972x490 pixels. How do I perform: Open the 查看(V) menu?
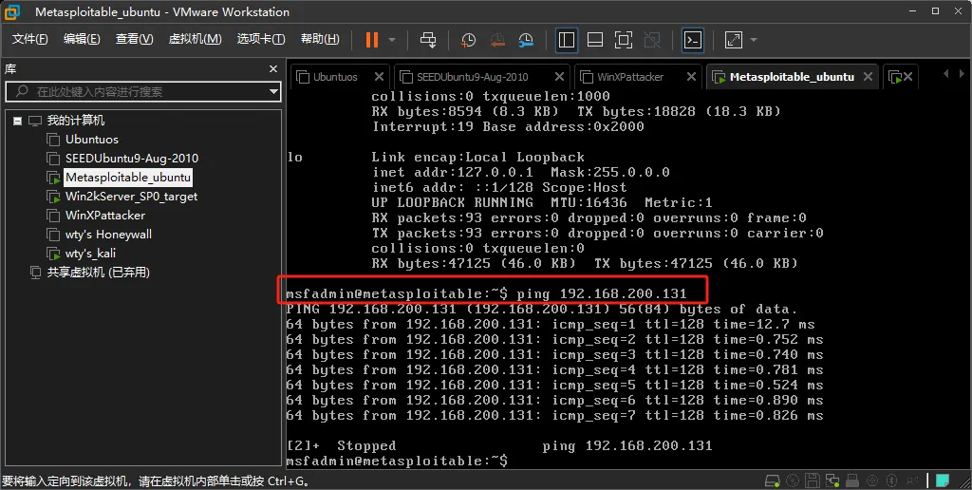pyautogui.click(x=134, y=39)
